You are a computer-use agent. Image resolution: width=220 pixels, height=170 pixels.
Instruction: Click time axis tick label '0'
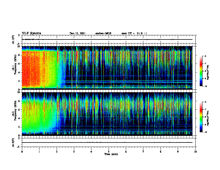click(x=22, y=152)
